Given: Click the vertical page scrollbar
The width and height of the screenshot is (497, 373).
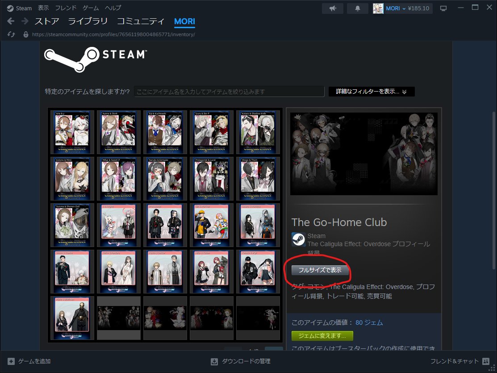Looking at the screenshot, I should [493, 190].
